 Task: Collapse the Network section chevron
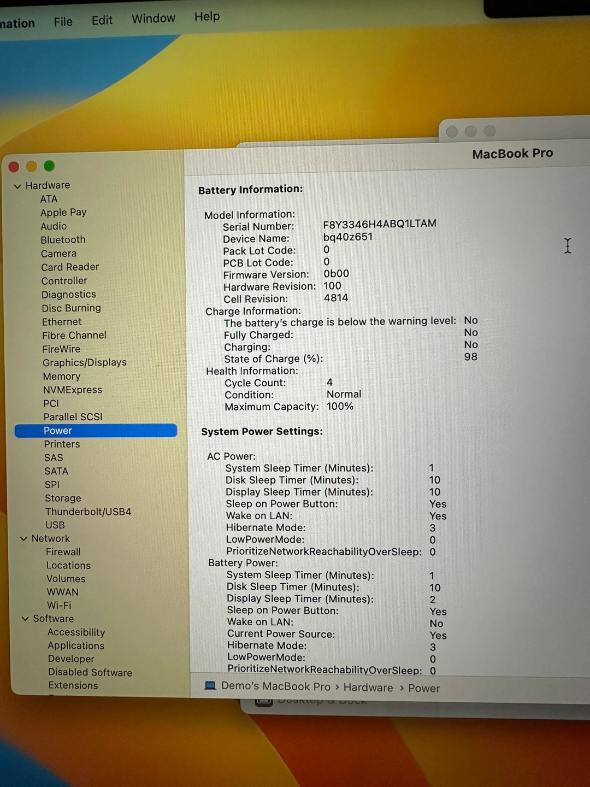(x=23, y=538)
